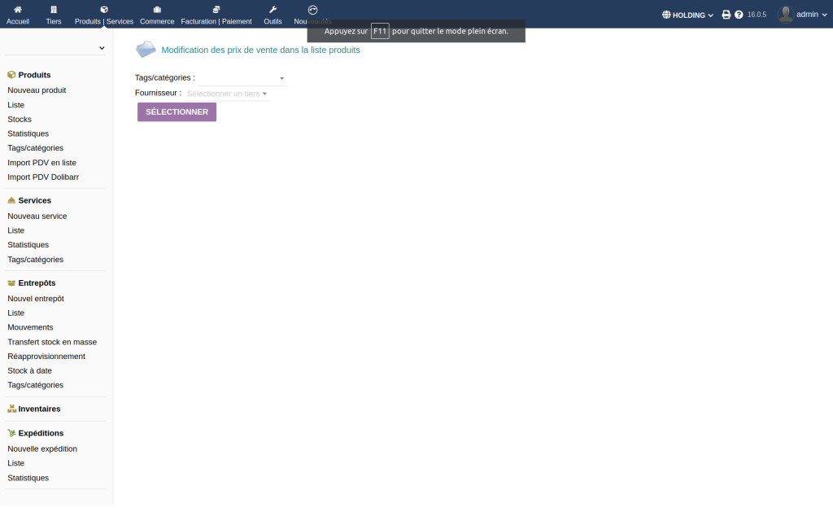
Task: Click the Expéditions section heading
Action: [x=41, y=433]
